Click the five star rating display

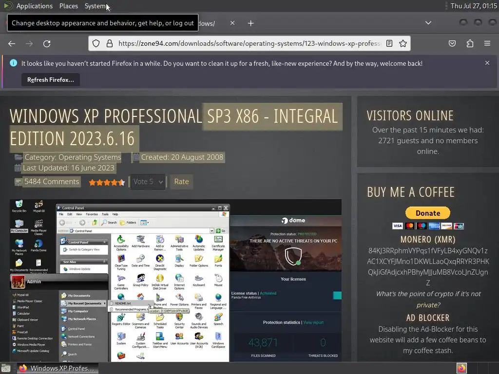107,182
